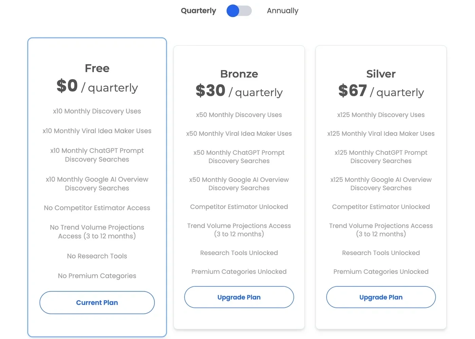The height and width of the screenshot is (339, 475).
Task: Click "x50 Monthly Discovery Uses" feature
Action: 239,115
